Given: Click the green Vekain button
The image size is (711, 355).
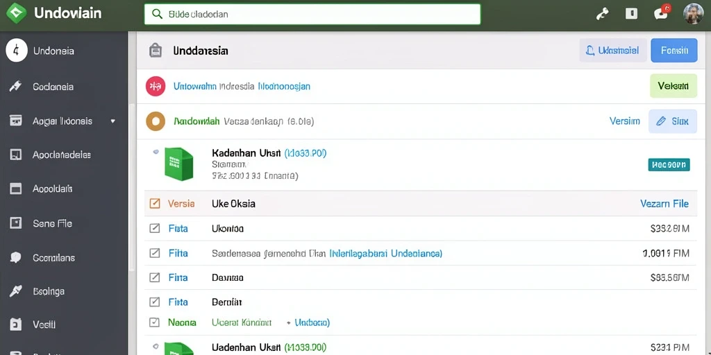Looking at the screenshot, I should tap(674, 86).
